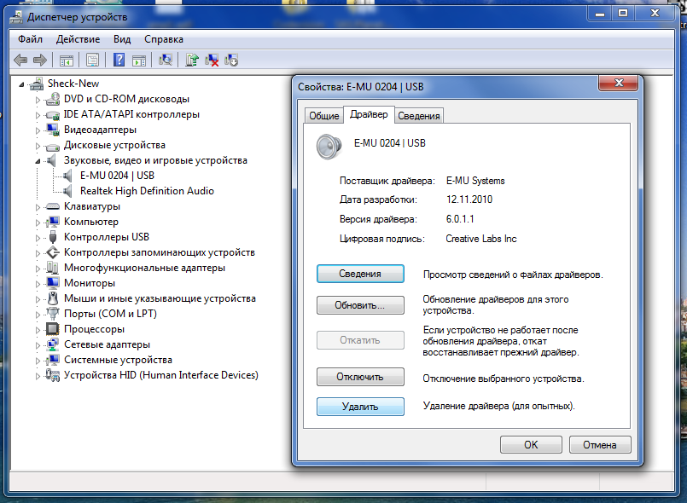Expand the Многофункциональные адаптеры node
687x503 pixels.
(38, 269)
